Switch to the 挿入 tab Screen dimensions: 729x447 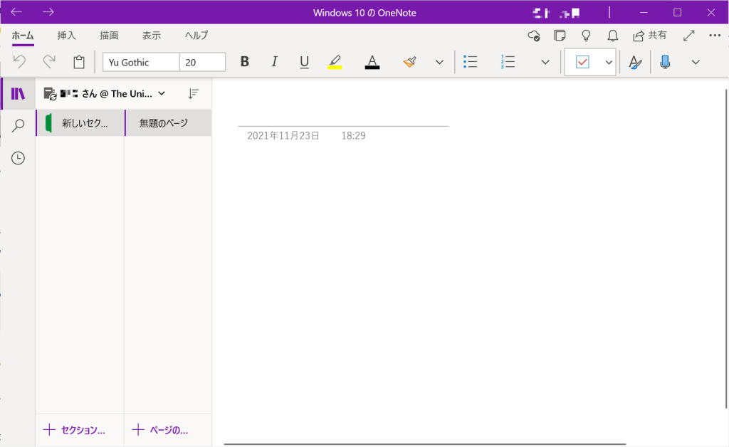(66, 36)
